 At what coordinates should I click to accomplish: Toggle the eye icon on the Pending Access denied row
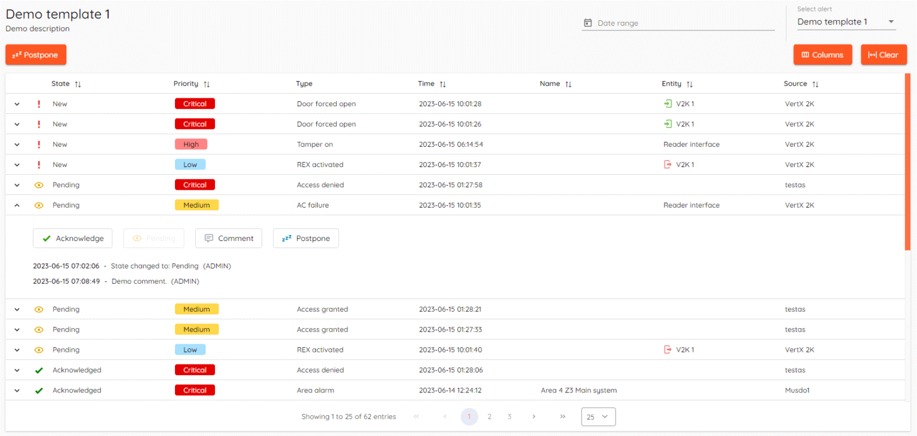coord(39,185)
